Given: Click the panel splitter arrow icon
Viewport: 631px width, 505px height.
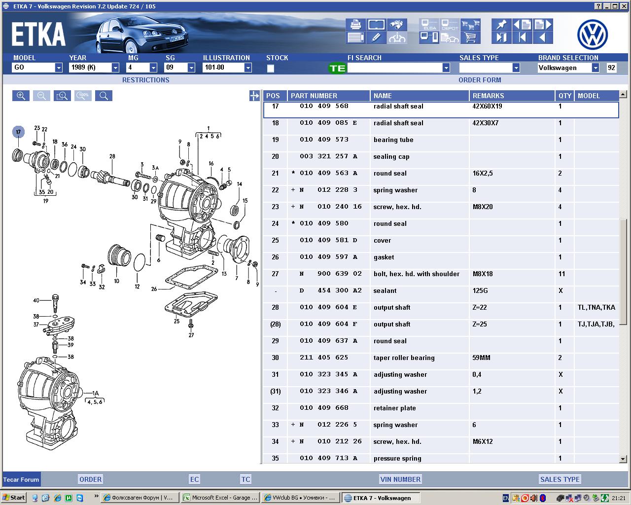Looking at the screenshot, I should [x=254, y=96].
